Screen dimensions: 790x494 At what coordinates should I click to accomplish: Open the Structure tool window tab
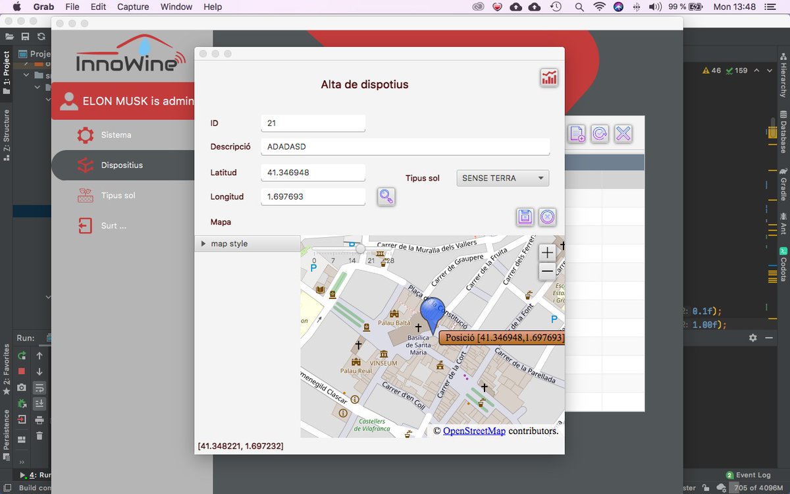click(x=7, y=135)
